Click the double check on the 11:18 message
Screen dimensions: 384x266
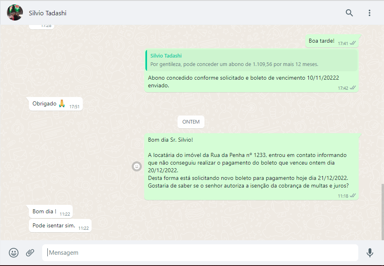click(x=353, y=196)
